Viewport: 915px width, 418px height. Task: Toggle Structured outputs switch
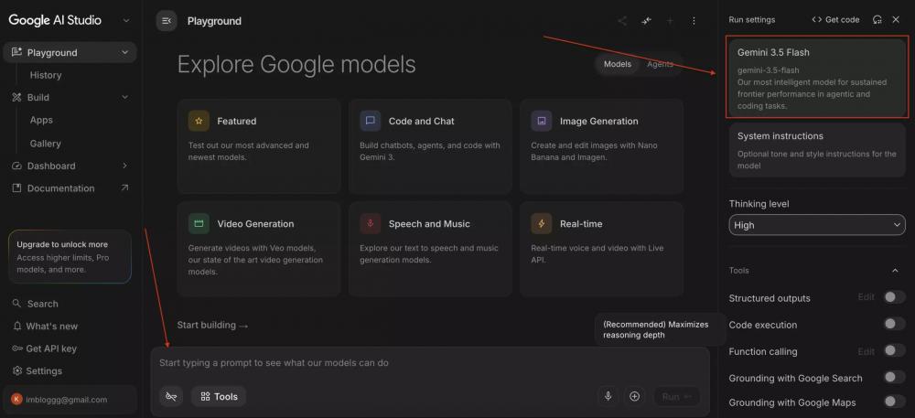pyautogui.click(x=893, y=297)
